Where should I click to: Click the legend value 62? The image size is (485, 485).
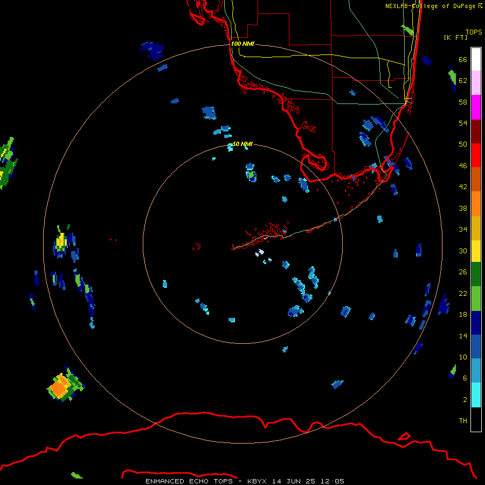tap(463, 81)
